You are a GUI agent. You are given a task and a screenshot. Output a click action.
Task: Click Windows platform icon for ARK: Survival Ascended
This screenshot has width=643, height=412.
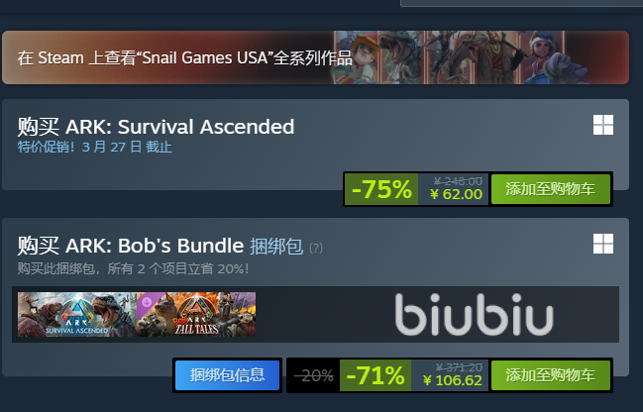click(x=603, y=125)
